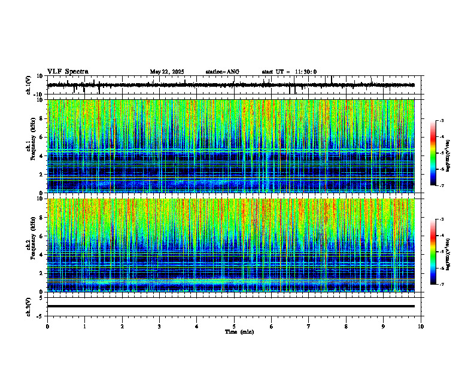
Task: Click the "ch.1(V)" waveform axis label
Action: [x=29, y=85]
